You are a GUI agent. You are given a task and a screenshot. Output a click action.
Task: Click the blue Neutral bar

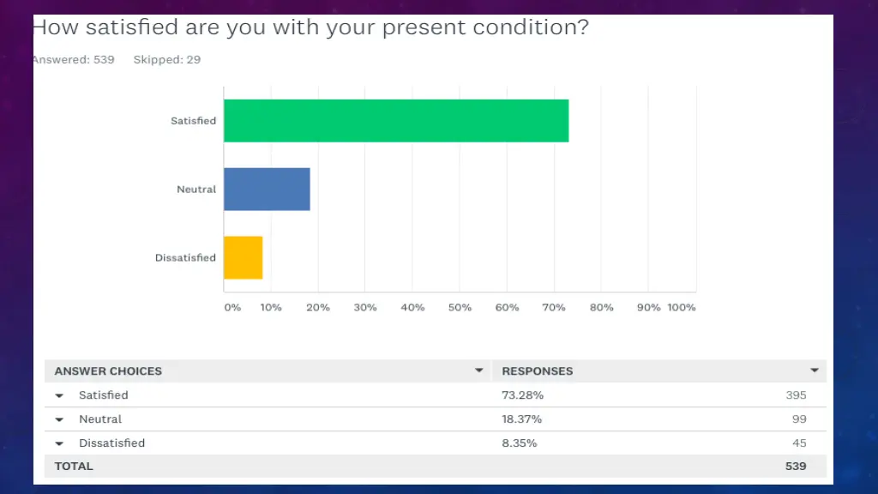pyautogui.click(x=267, y=190)
